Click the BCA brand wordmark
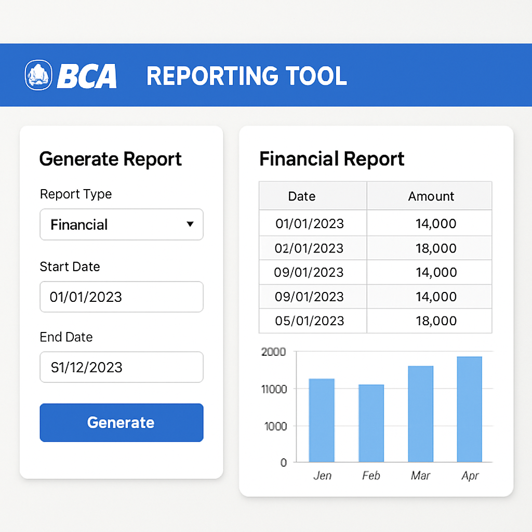The width and height of the screenshot is (532, 532). click(x=87, y=76)
